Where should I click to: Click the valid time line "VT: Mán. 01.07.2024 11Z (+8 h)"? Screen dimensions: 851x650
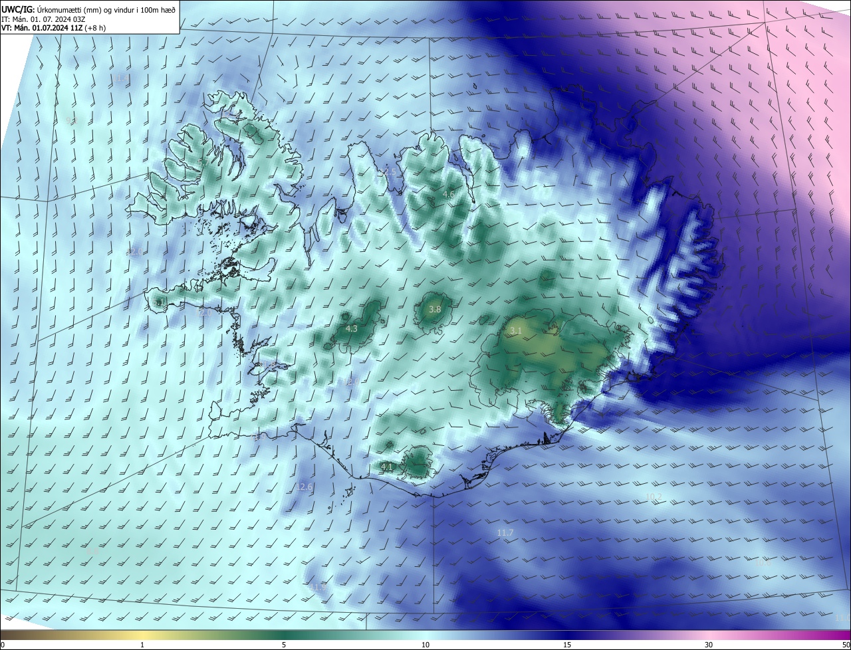tap(54, 28)
